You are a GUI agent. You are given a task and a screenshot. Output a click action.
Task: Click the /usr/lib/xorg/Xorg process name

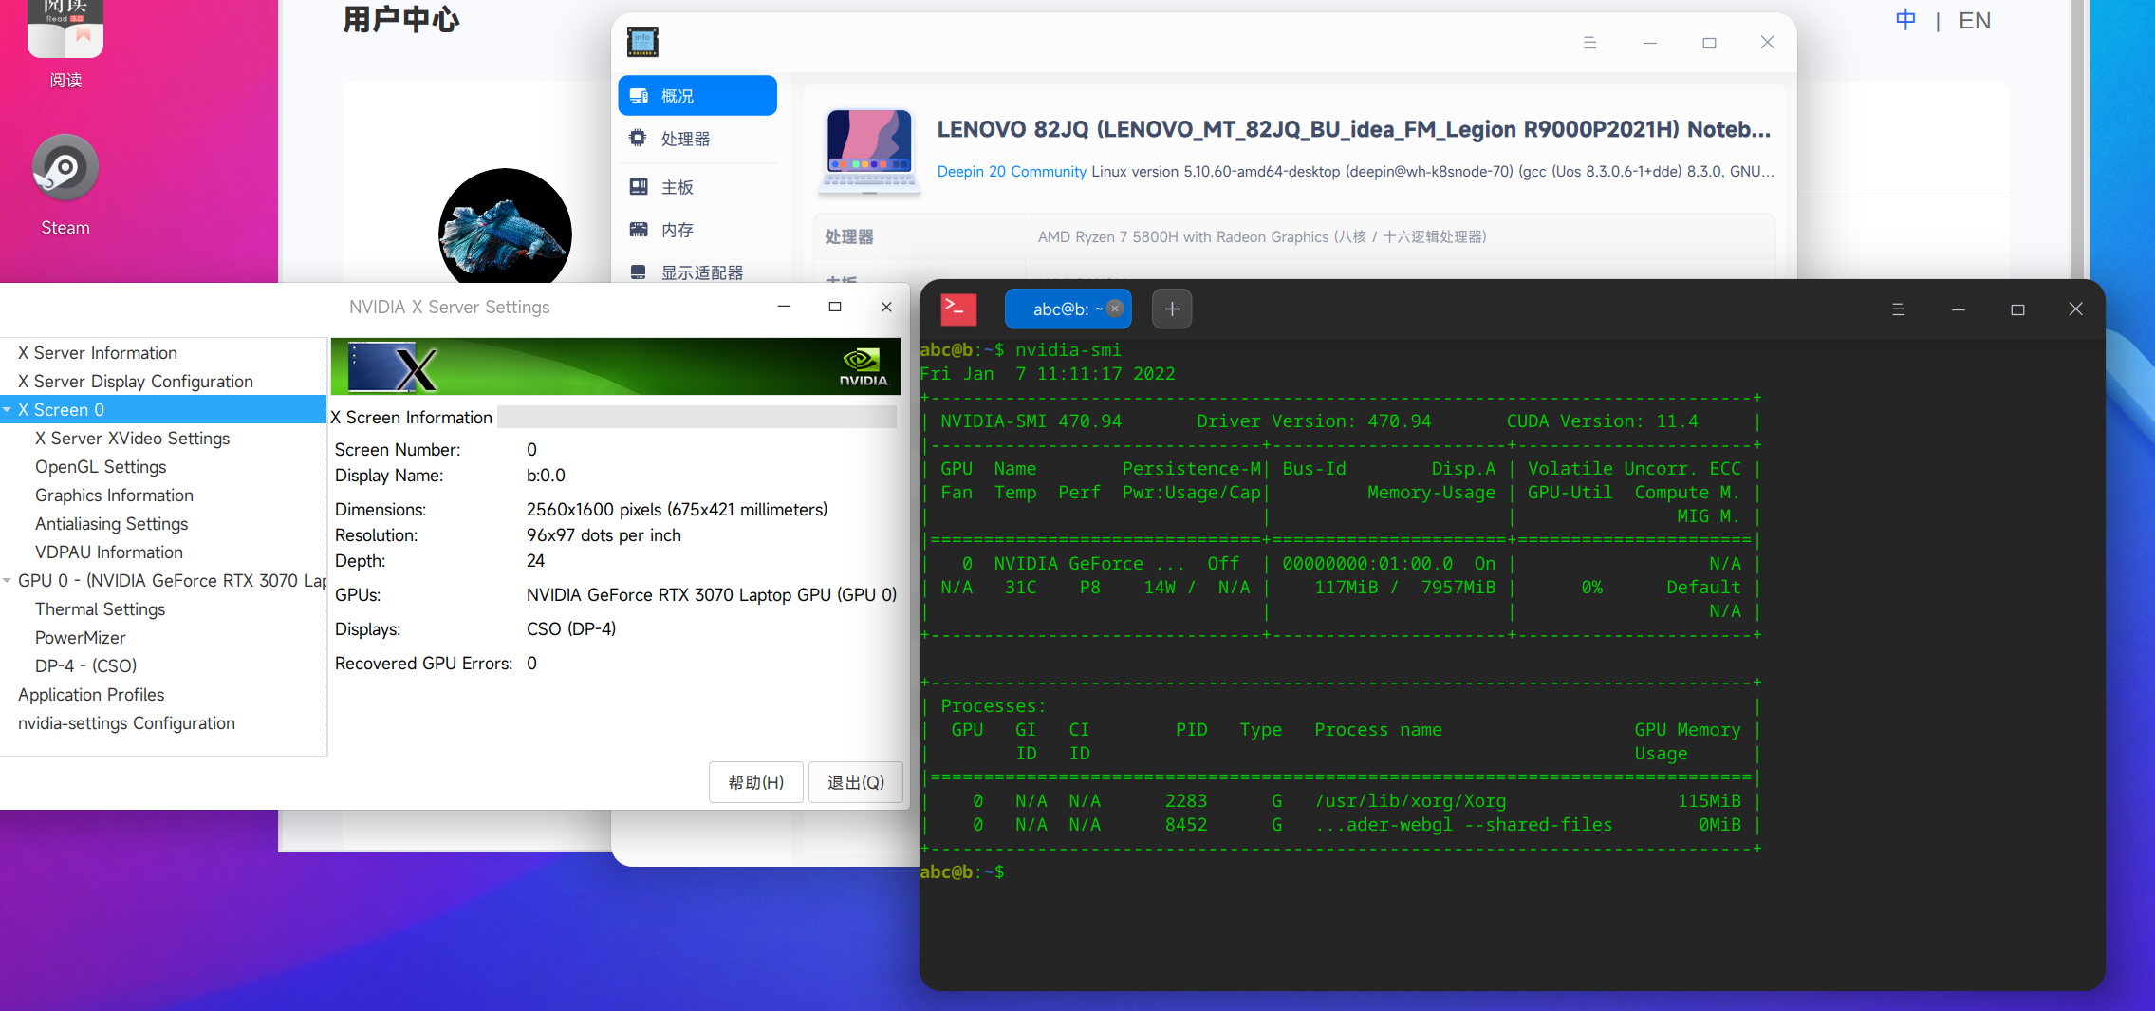coord(1410,801)
